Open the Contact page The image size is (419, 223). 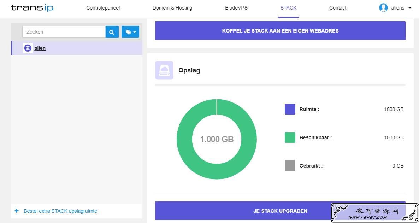[x=338, y=8]
